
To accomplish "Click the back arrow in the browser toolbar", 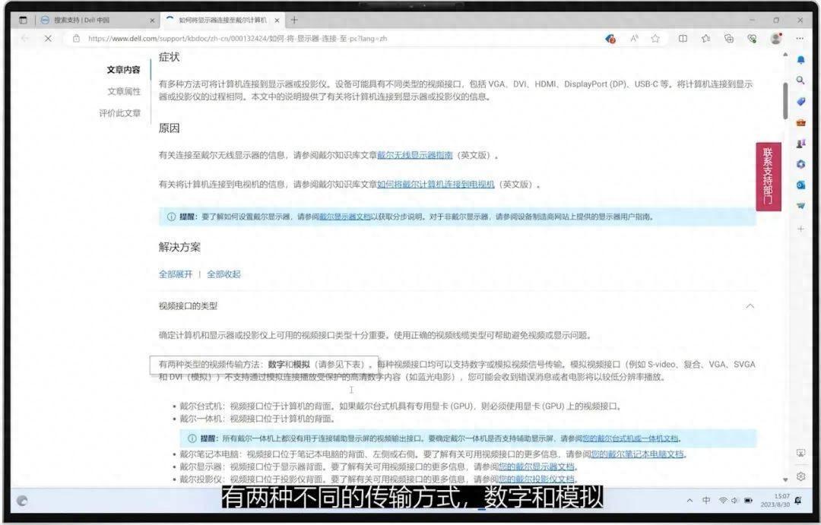I will (x=24, y=39).
